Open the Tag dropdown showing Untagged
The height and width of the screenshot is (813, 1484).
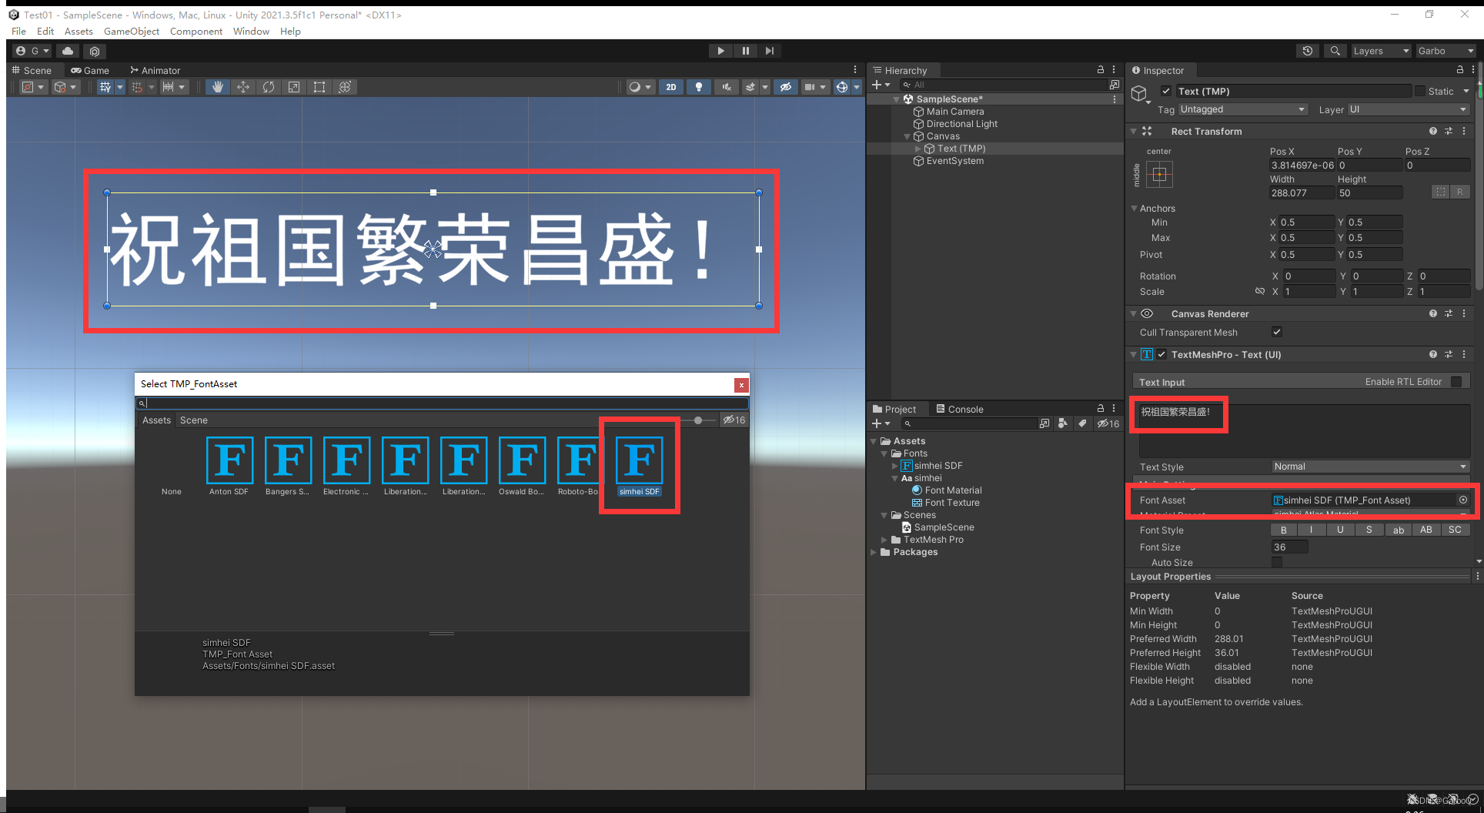(1242, 109)
